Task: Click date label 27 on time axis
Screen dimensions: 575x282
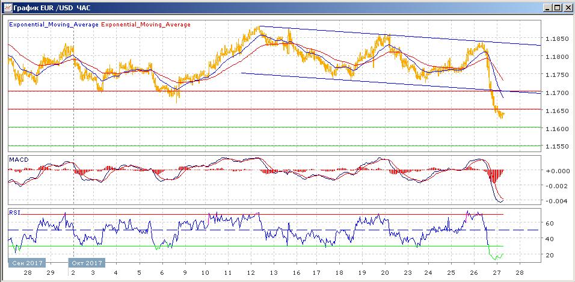Action: click(x=497, y=273)
